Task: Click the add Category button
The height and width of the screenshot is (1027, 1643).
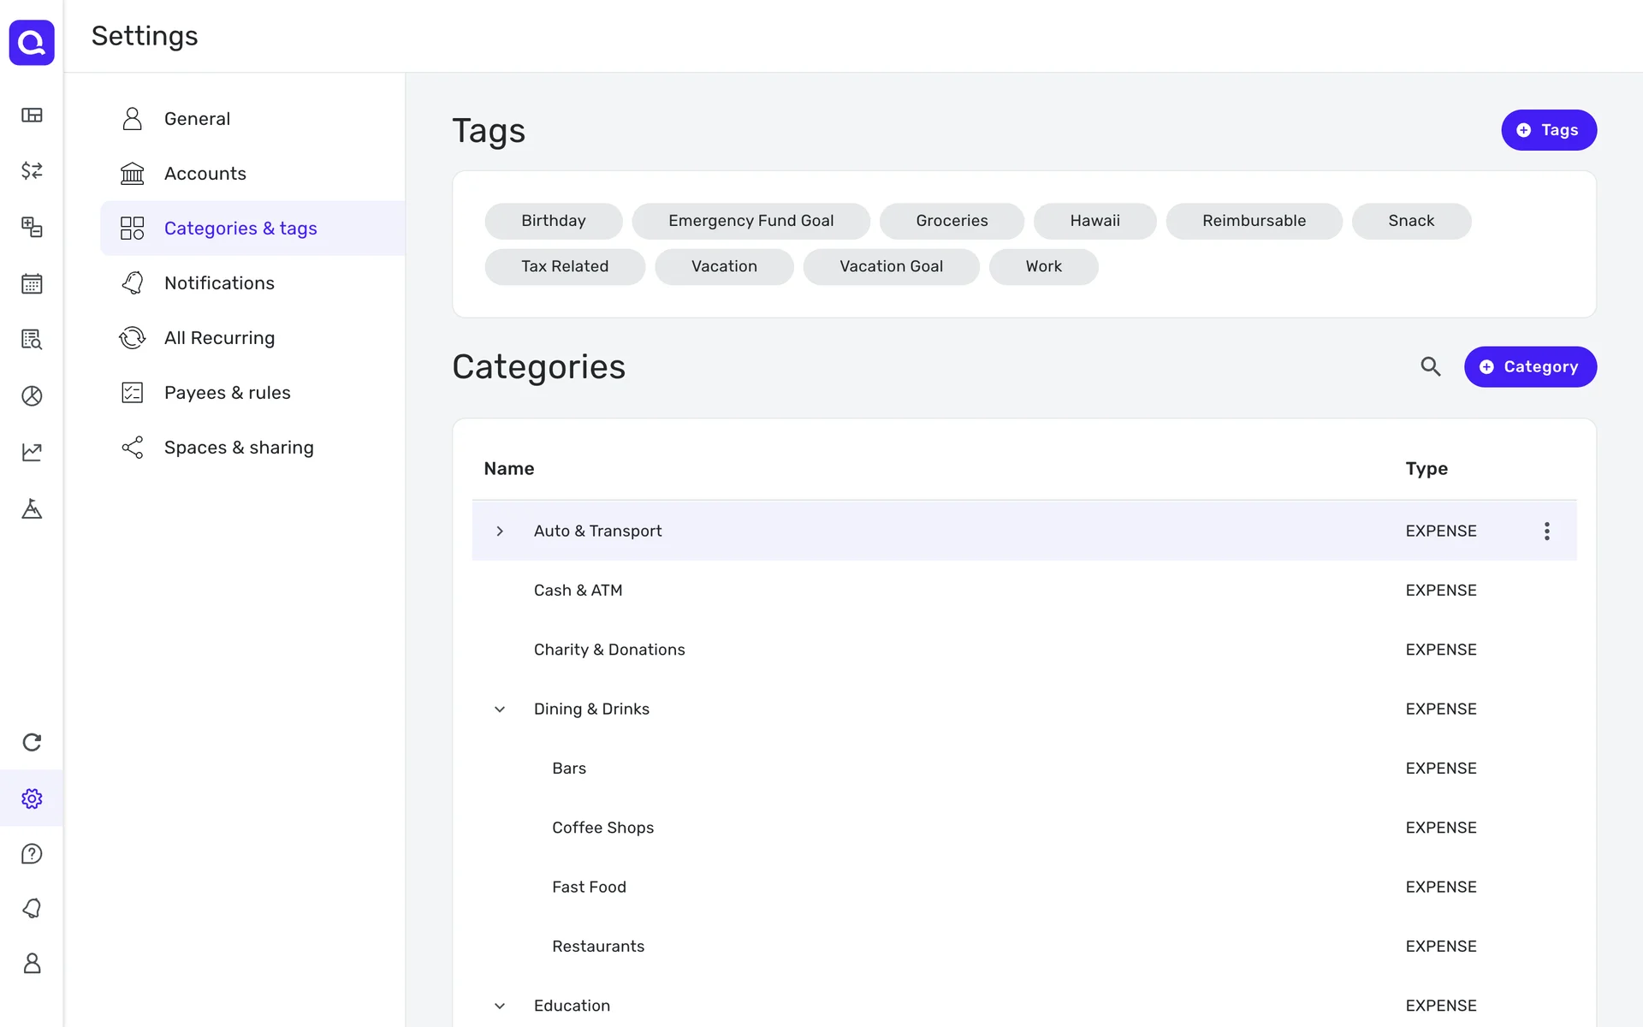Action: pos(1529,366)
